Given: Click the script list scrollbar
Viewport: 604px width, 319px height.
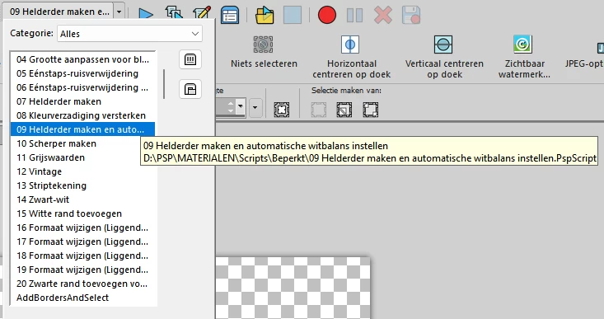Looking at the screenshot, I should pos(164,83).
